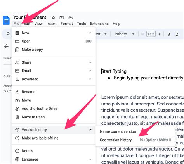Select the Rename menu entry
This screenshot has height=164, width=184.
coord(54,92)
